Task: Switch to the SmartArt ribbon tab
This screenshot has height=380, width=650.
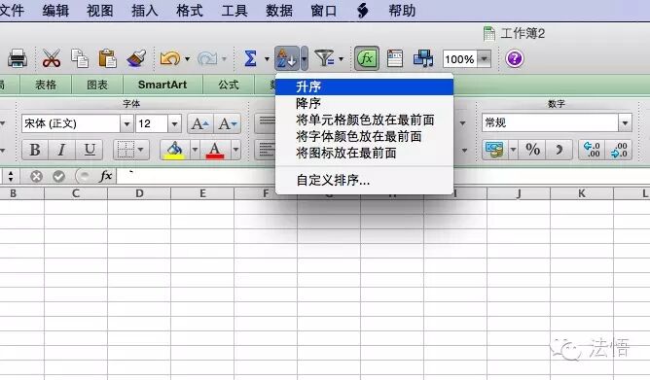Action: tap(162, 85)
